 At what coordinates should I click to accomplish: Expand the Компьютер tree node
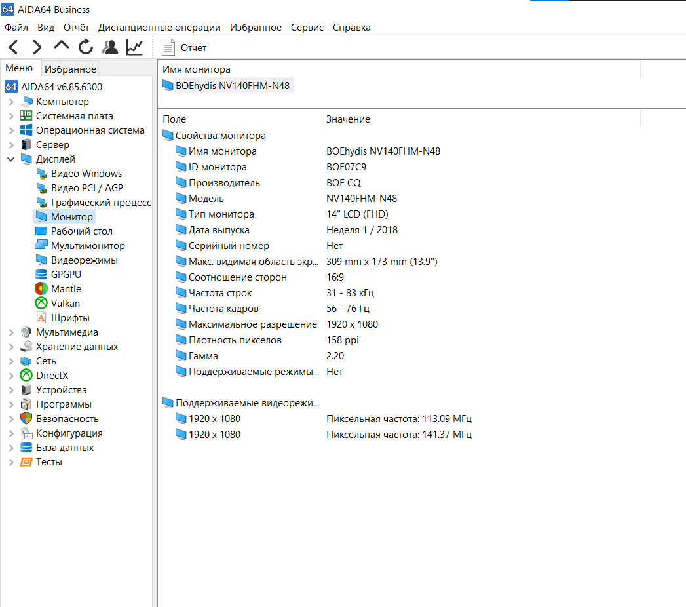[11, 102]
